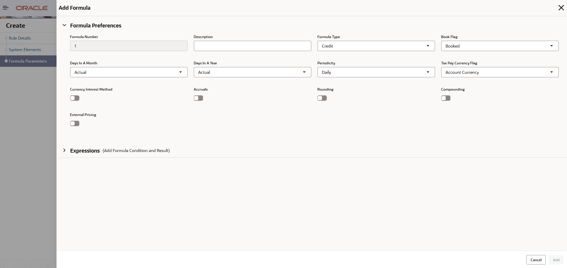Click the Formula Number field
This screenshot has height=268, width=567.
point(129,46)
